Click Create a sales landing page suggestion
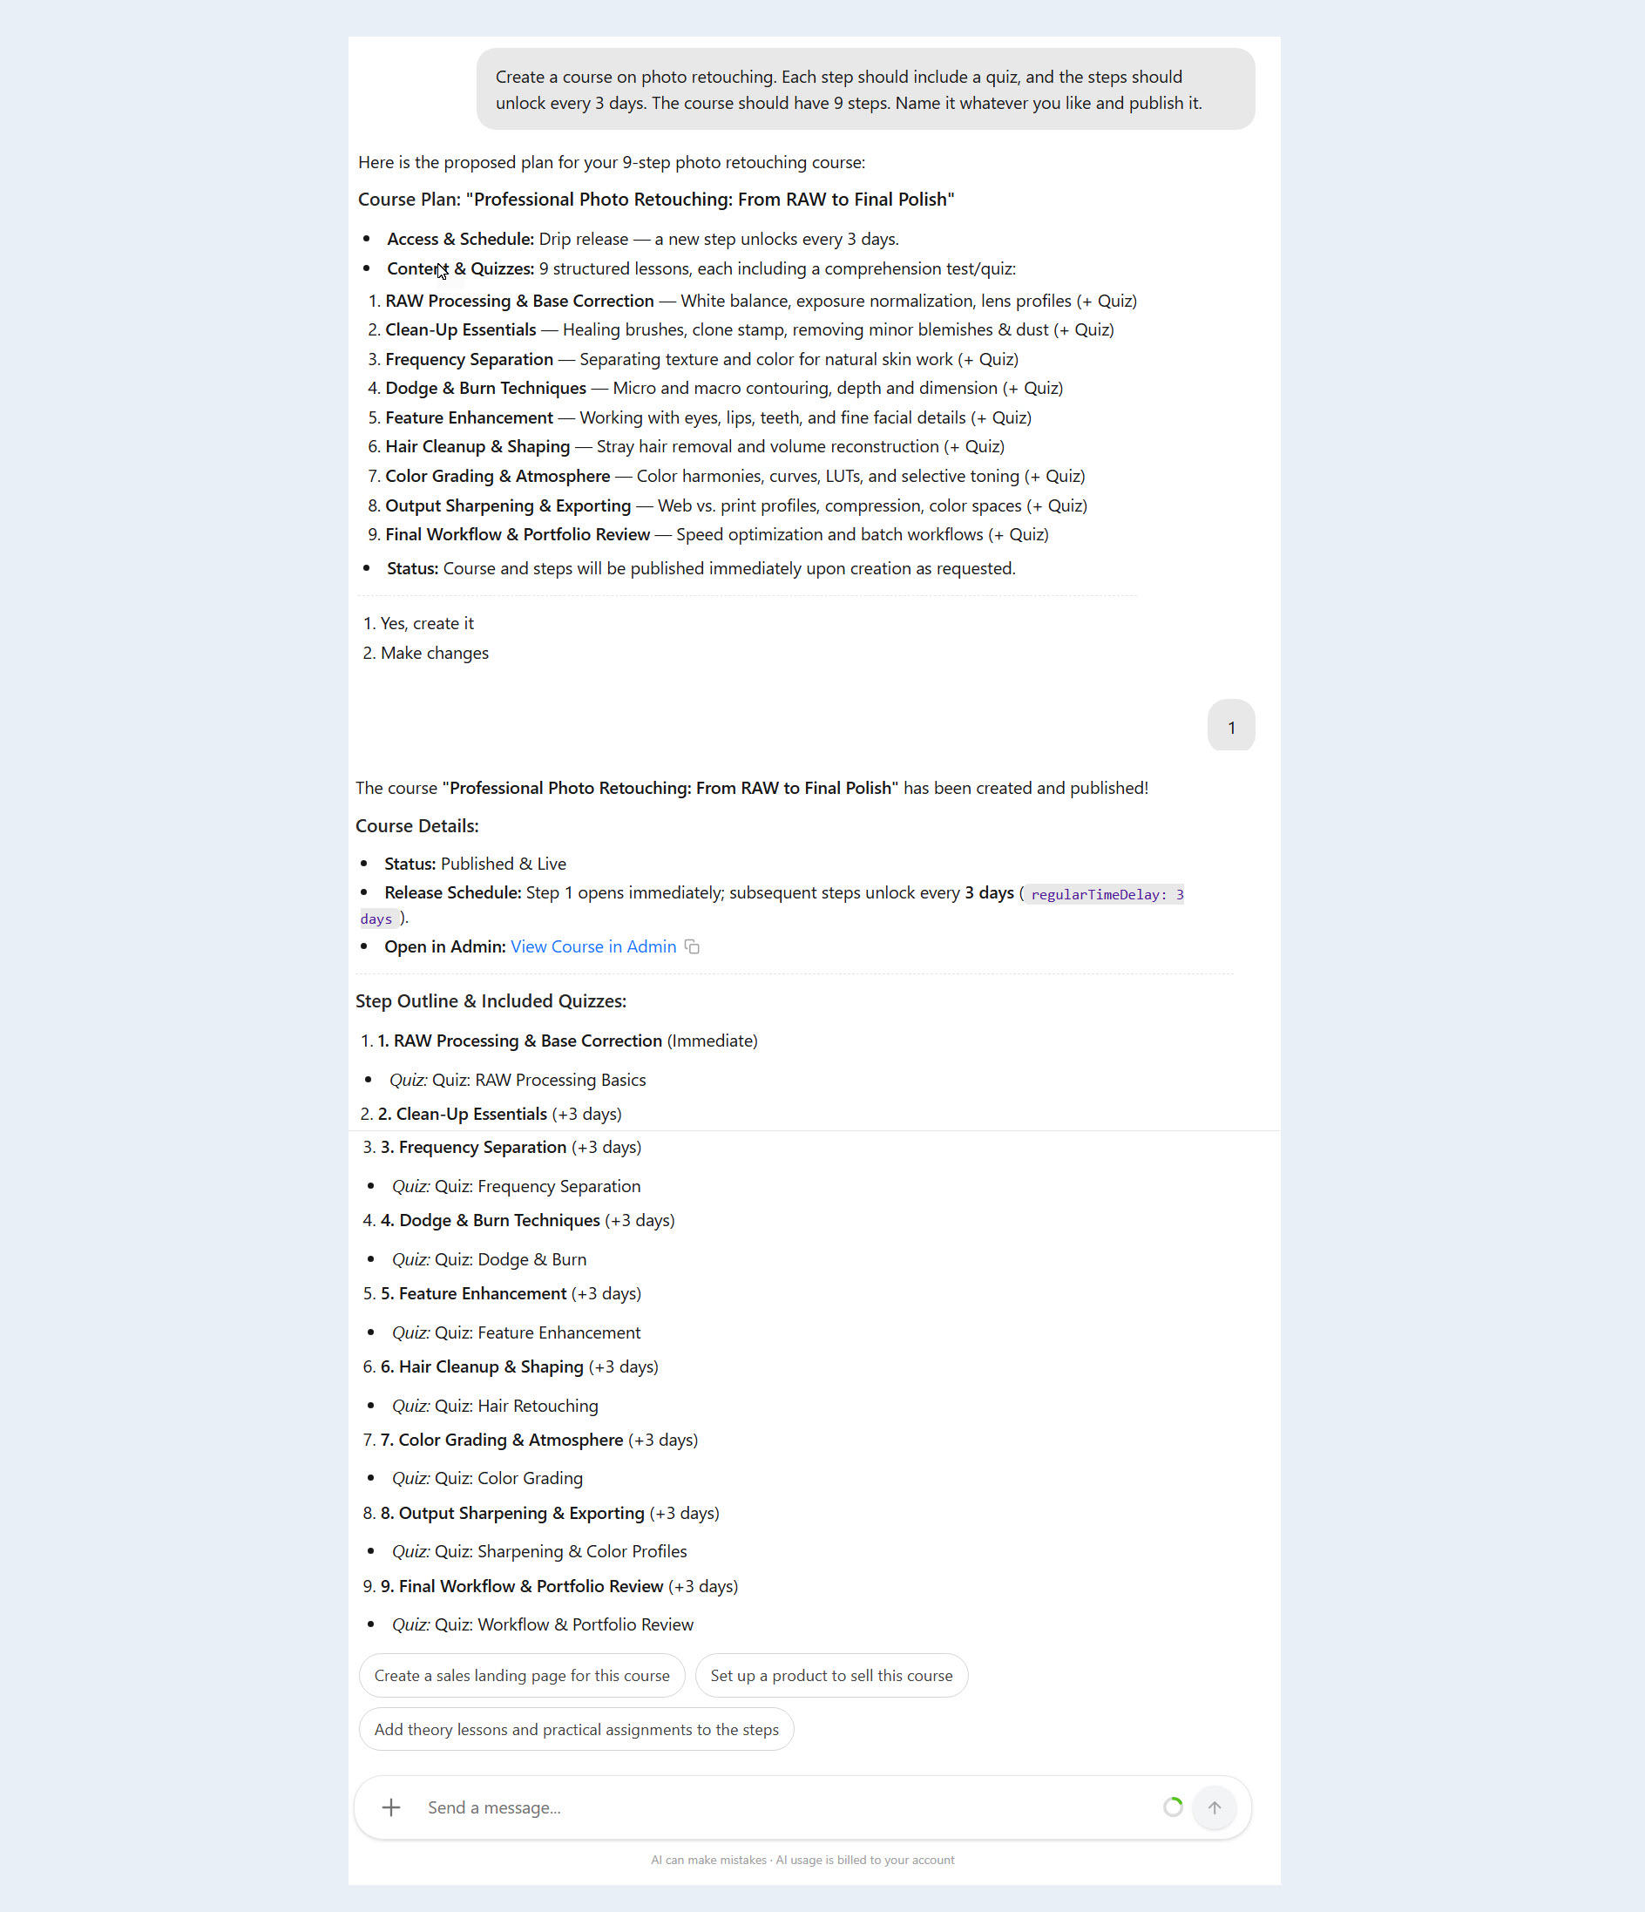1645x1912 pixels. (x=522, y=1675)
